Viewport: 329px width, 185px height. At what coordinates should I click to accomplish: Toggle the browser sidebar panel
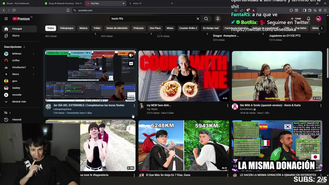pos(305,10)
